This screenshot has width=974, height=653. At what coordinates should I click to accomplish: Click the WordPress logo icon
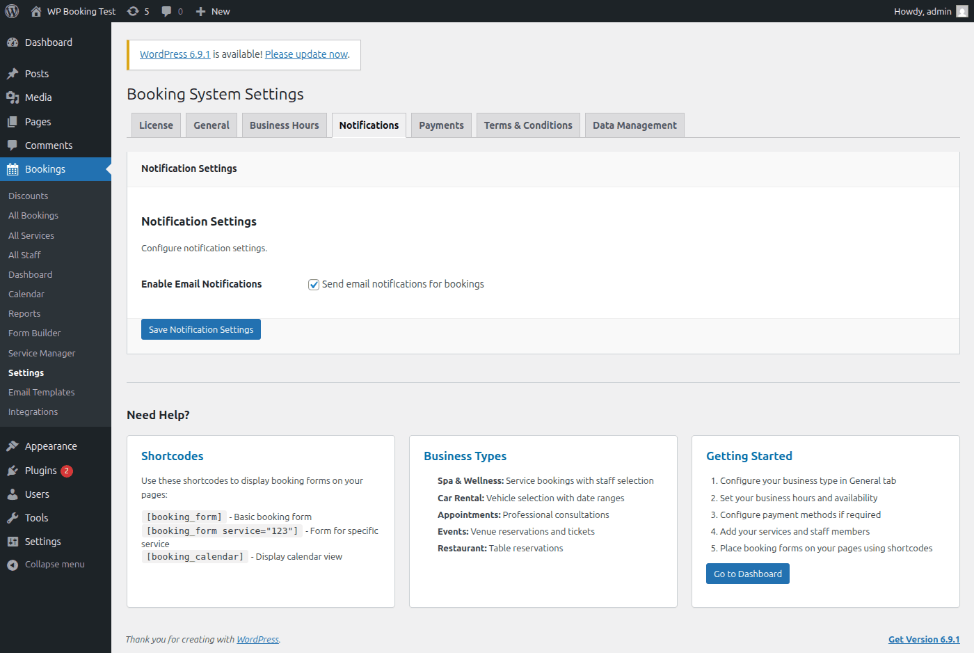click(x=12, y=11)
